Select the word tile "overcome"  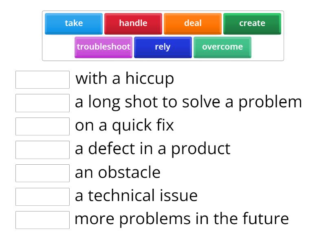click(x=222, y=47)
